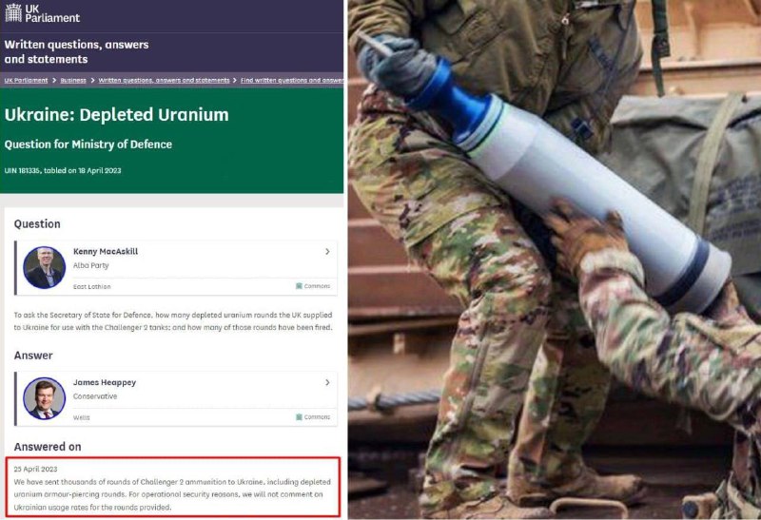Click Commons icon on James Heappey card
Screen dimensions: 761x520
(299, 417)
